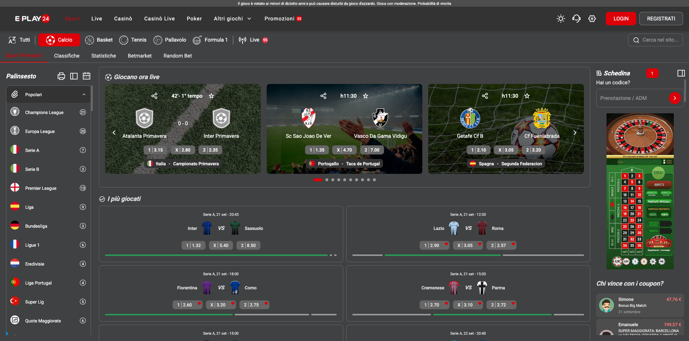Favorite the Getafe Cf B match star
The width and height of the screenshot is (689, 341).
pos(527,96)
